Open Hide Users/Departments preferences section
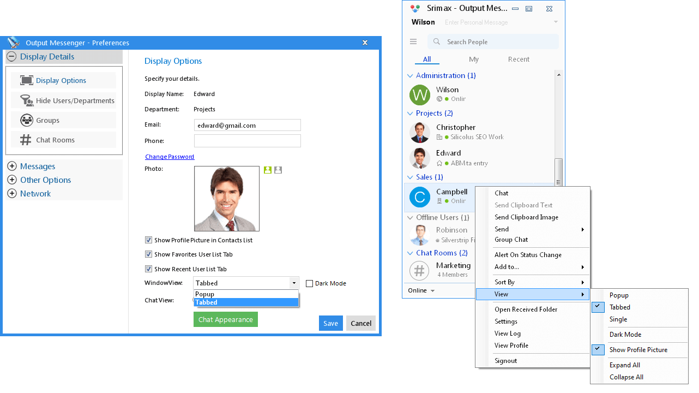 [63, 100]
